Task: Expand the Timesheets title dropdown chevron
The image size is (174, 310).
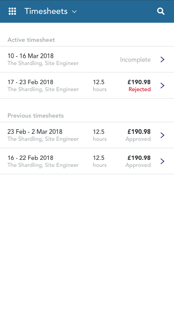Action: click(x=74, y=12)
